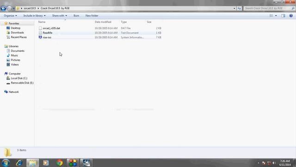Image resolution: width=296 pixels, height=167 pixels.
Task: Open the Pictures library
Action: 15,60
